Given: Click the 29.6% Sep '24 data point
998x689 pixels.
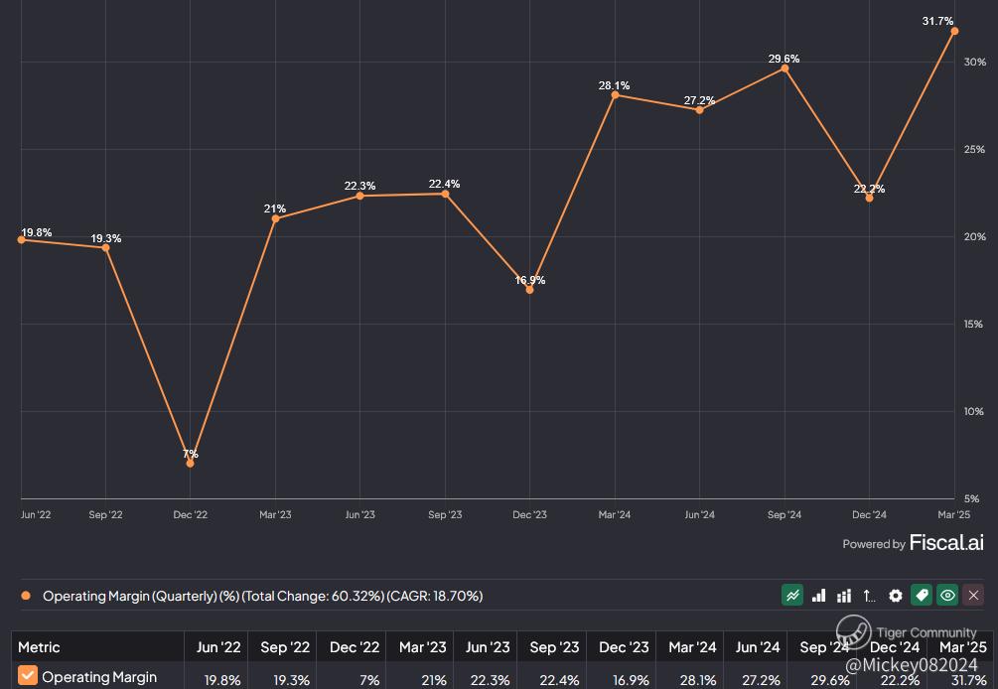Looking at the screenshot, I should [784, 69].
